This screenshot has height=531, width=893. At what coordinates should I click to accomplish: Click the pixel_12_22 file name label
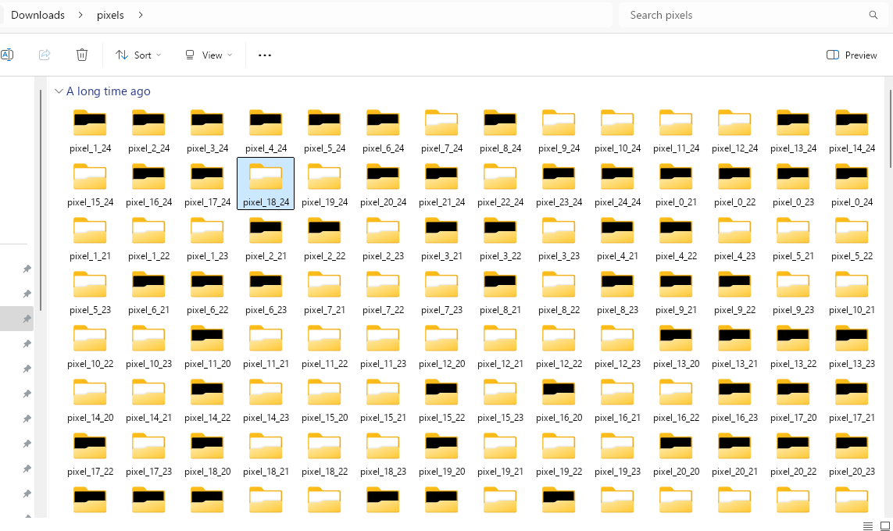click(559, 364)
